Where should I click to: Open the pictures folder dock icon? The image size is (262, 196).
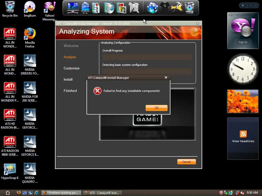121,8
